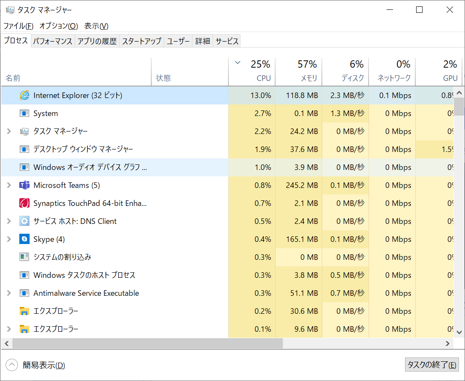
Task: Open the 表示(V) menu
Action: (96, 26)
